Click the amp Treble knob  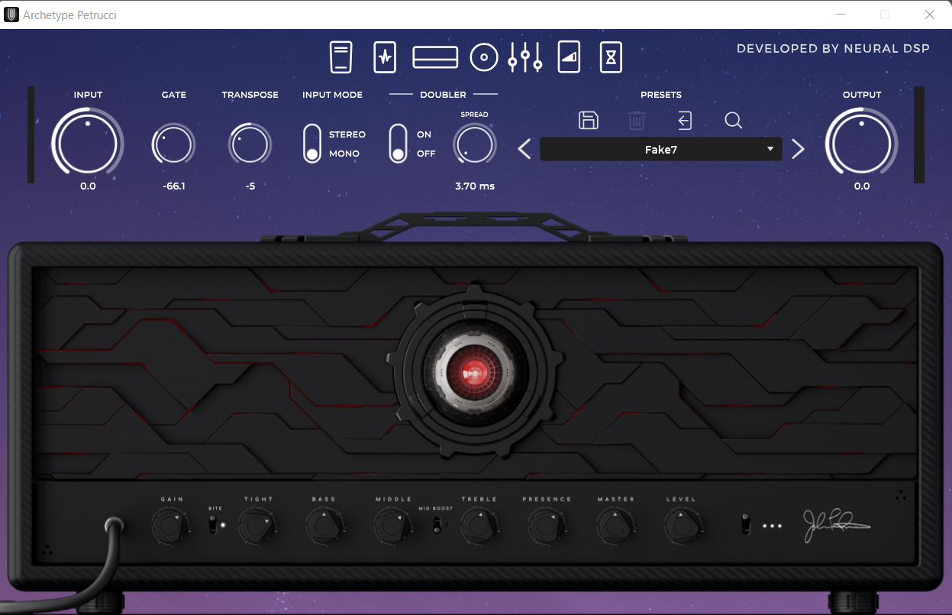tap(479, 526)
